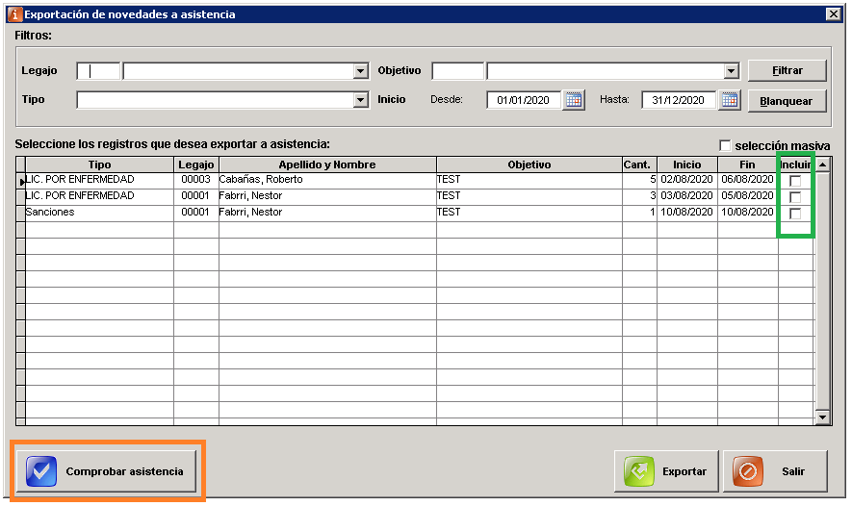The image size is (852, 506).
Task: Click the Incluir column header
Action: (x=795, y=164)
